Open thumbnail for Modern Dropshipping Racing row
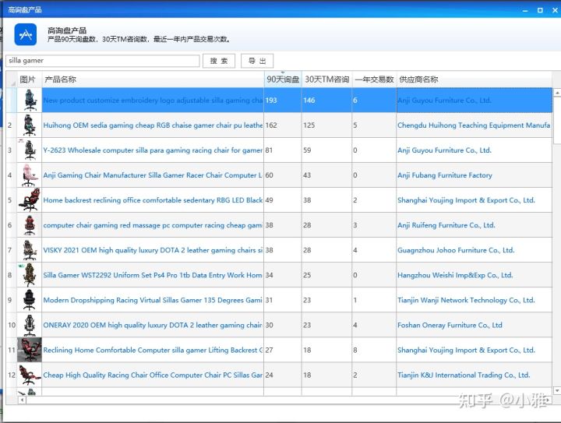 30,301
